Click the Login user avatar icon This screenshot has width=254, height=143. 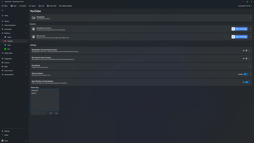(3, 141)
